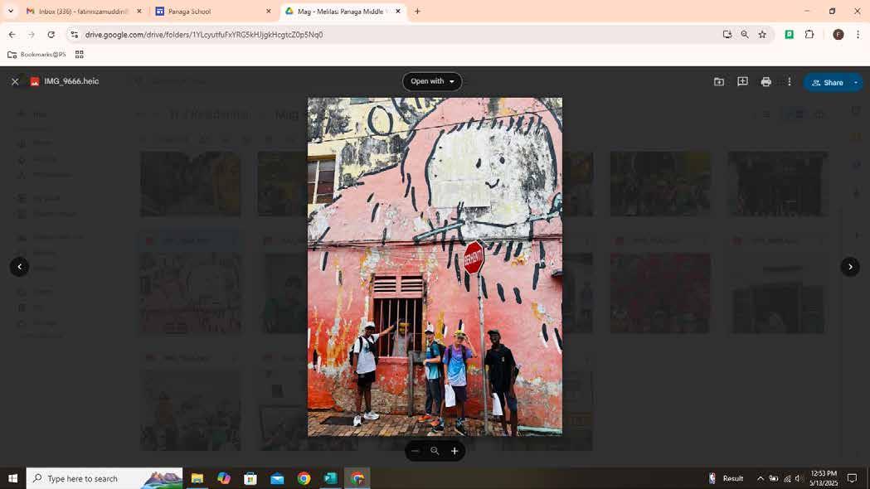This screenshot has width=870, height=489.
Task: Click the URL address bar
Action: point(400,34)
